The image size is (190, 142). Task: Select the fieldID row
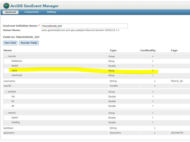pyautogui.click(x=97, y=66)
